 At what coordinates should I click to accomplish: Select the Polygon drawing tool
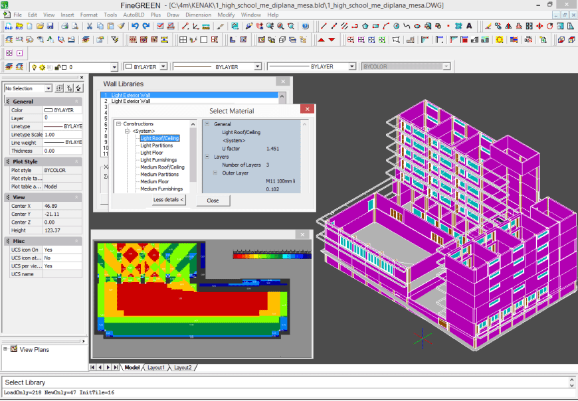pyautogui.click(x=365, y=26)
